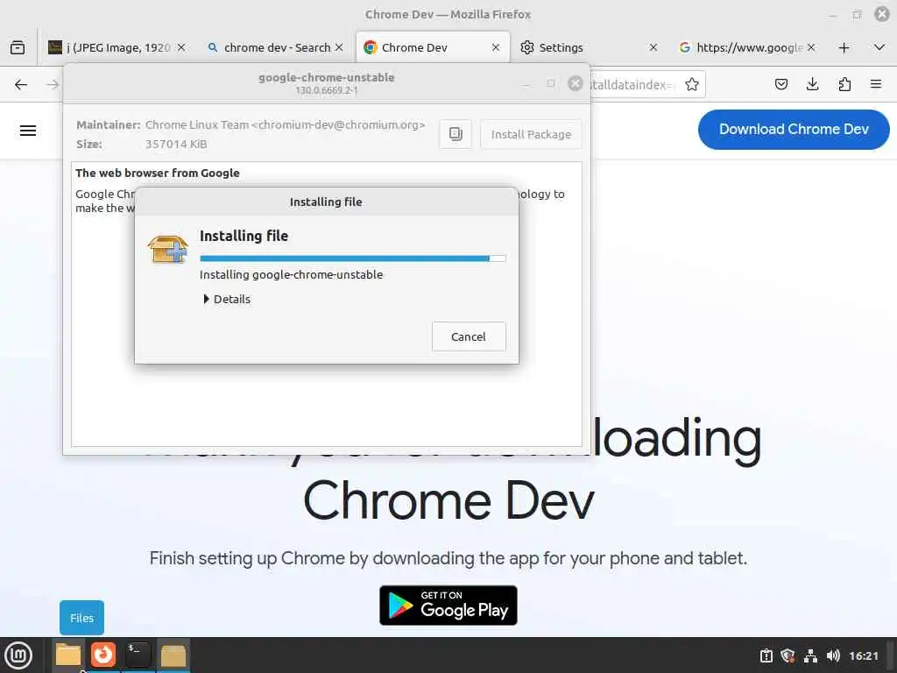Click the Chrome logo on Chrome Dev tab

coord(371,47)
